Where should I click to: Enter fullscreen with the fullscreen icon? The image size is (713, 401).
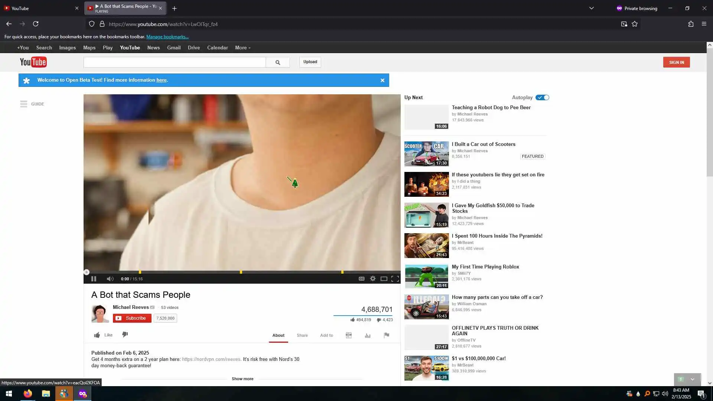tap(395, 279)
